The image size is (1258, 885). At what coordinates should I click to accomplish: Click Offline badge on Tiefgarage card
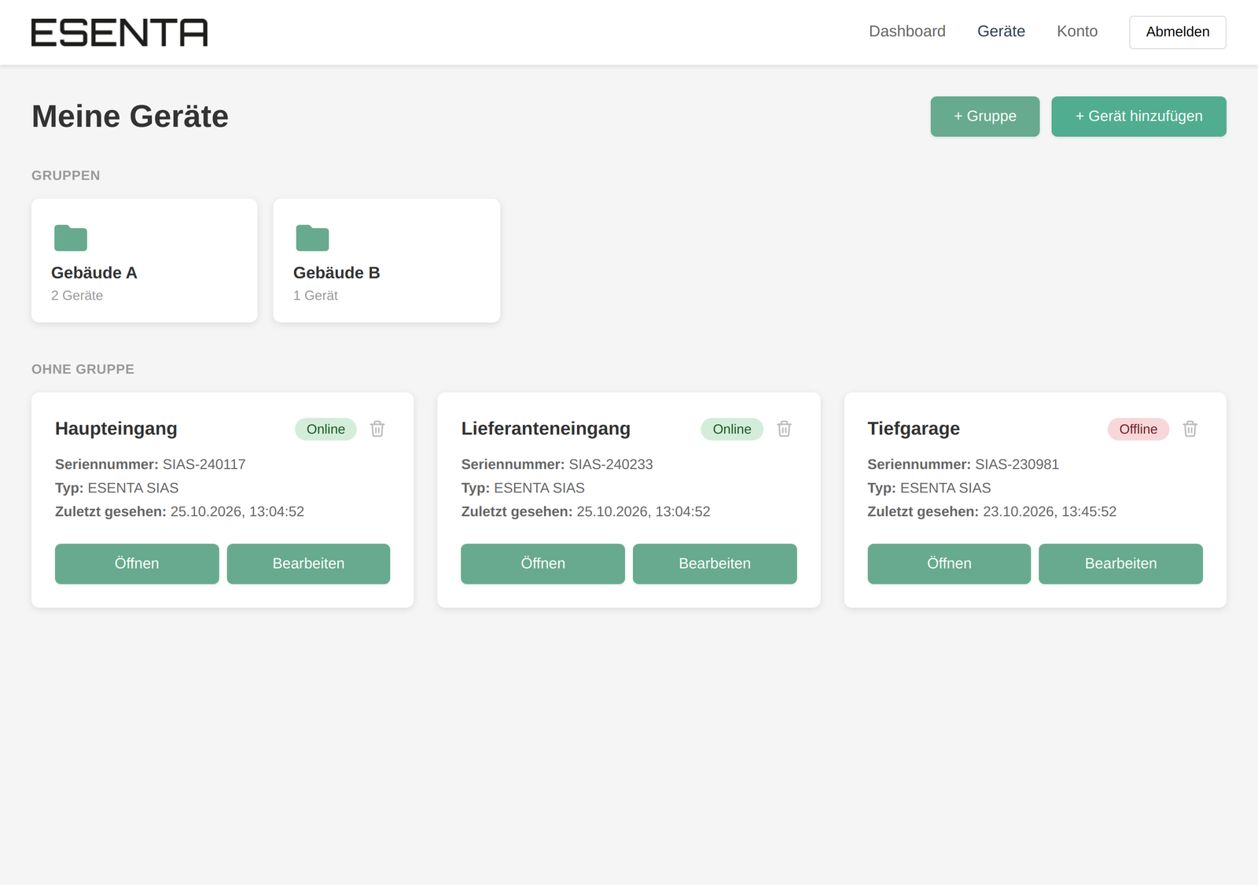(x=1138, y=429)
